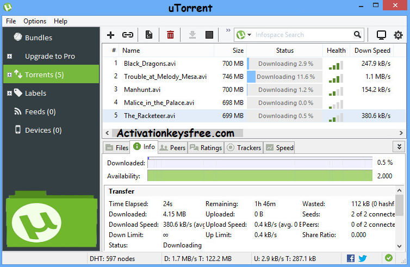Click the magnifying glass search icon
This screenshot has width=410, height=267.
357,34
